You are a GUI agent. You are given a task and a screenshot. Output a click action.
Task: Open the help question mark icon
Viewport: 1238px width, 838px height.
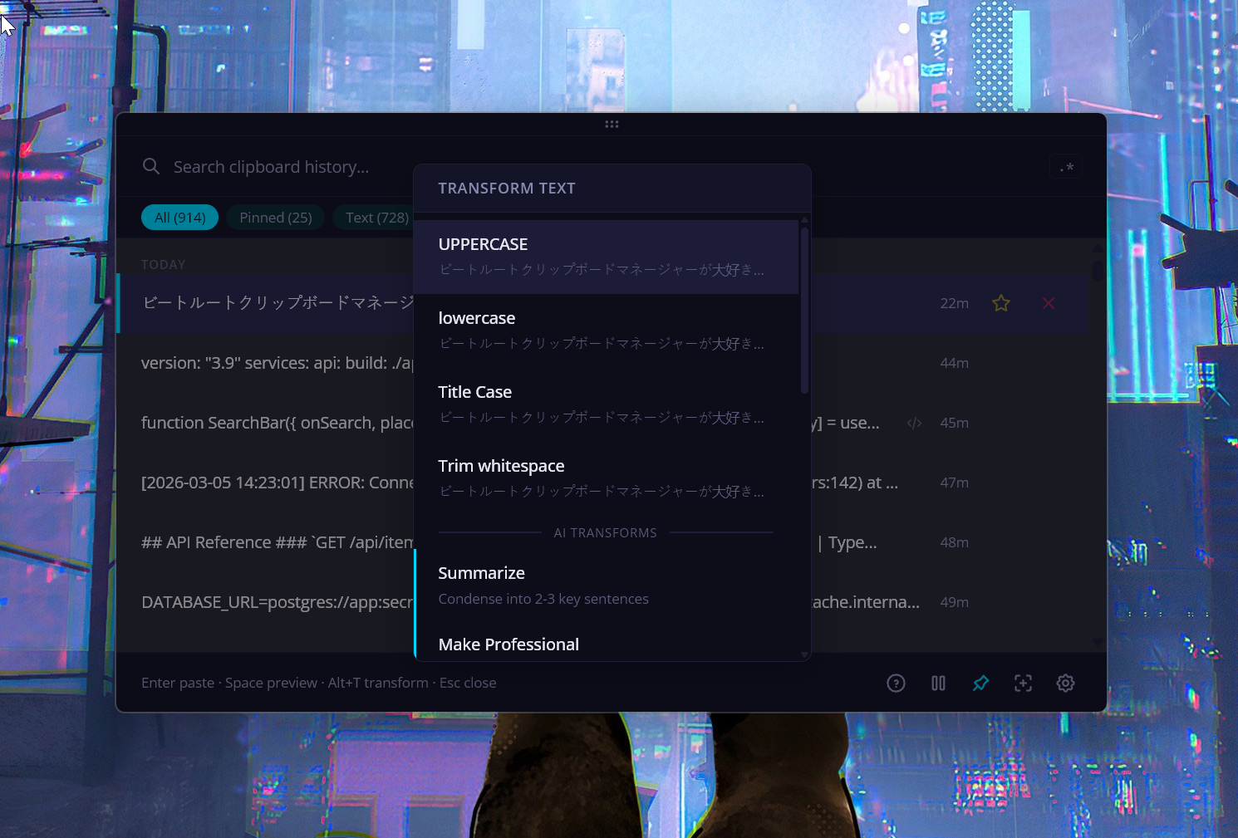[896, 684]
